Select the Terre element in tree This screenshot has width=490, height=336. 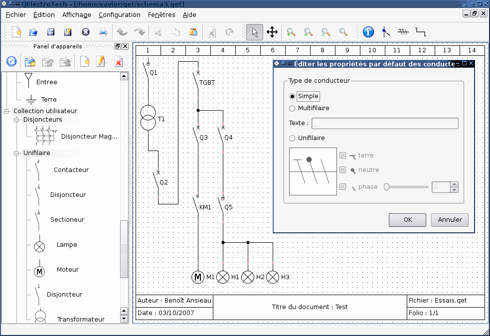tap(49, 99)
